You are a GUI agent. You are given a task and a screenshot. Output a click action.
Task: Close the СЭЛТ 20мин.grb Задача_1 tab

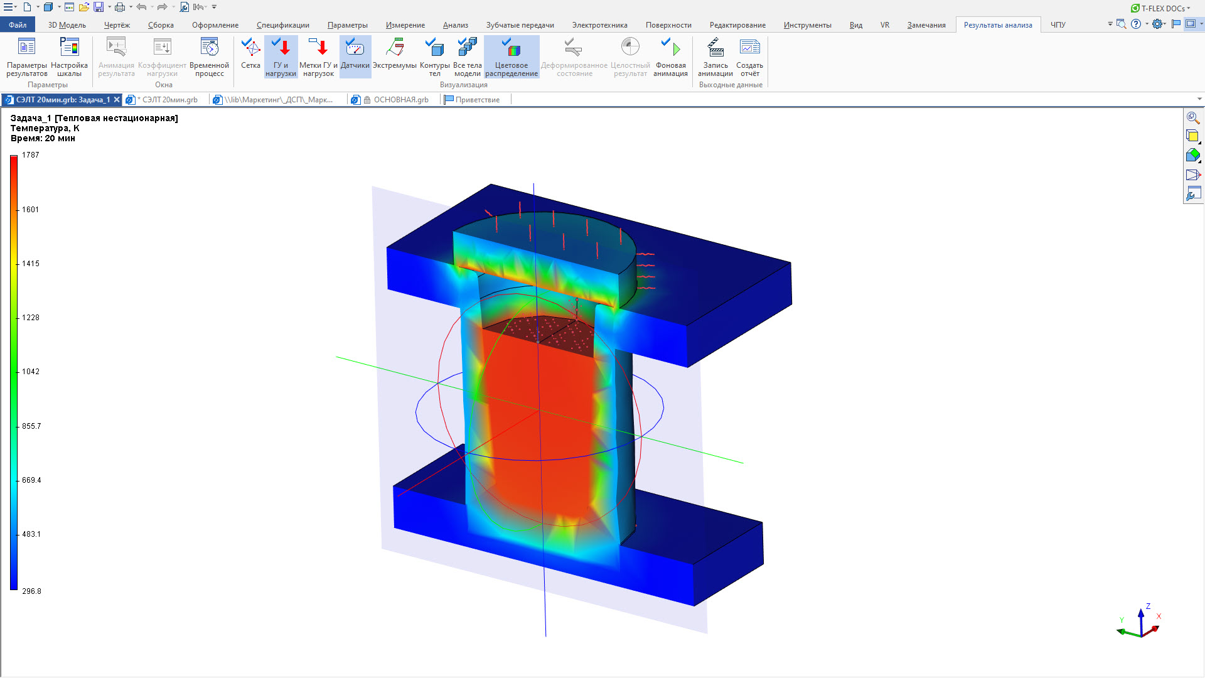coord(117,100)
